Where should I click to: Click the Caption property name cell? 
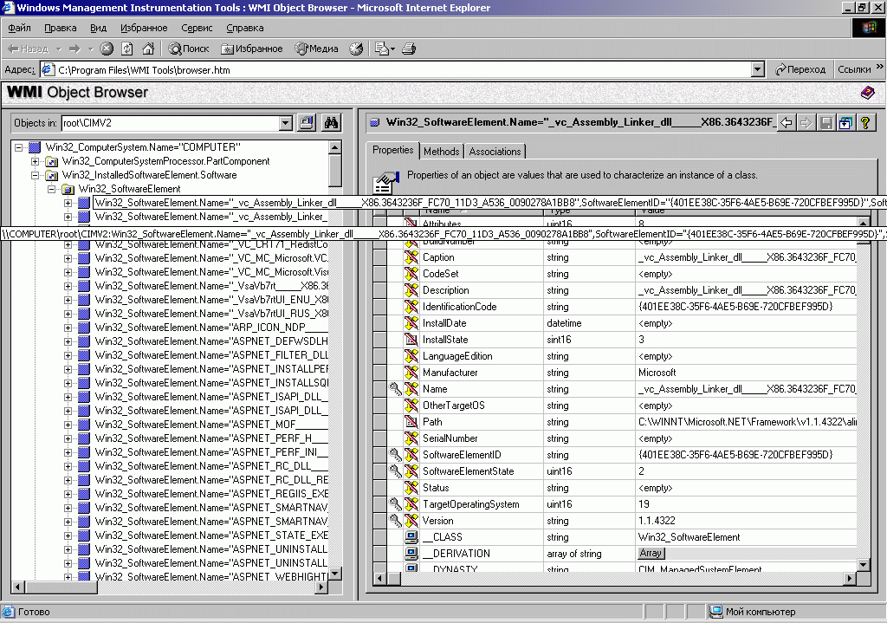[x=482, y=256]
